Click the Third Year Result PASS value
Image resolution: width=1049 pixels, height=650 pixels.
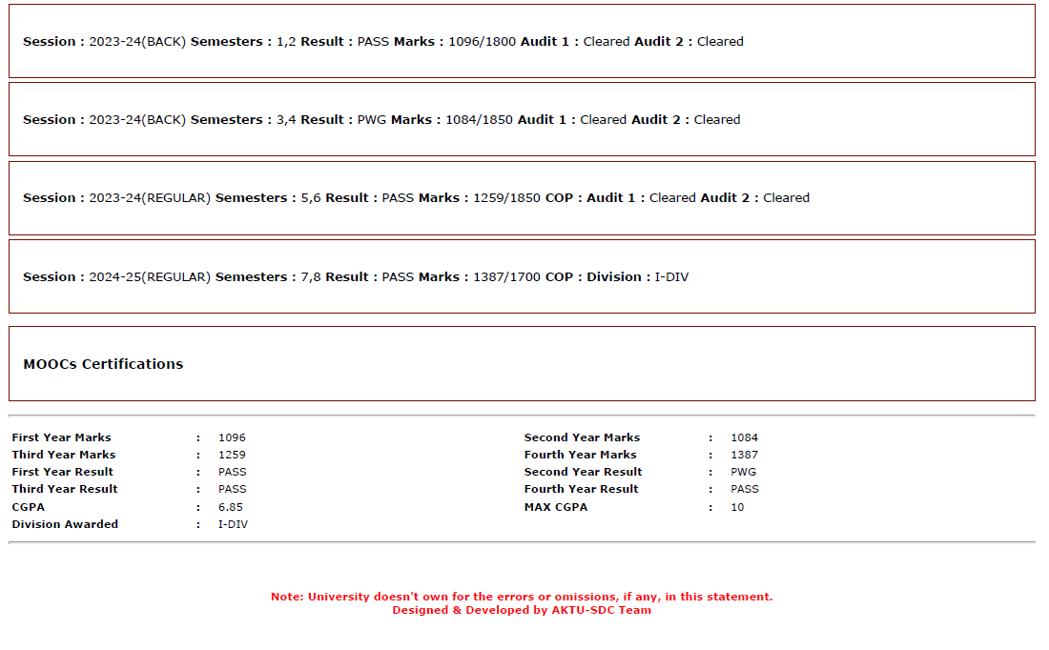pos(232,489)
